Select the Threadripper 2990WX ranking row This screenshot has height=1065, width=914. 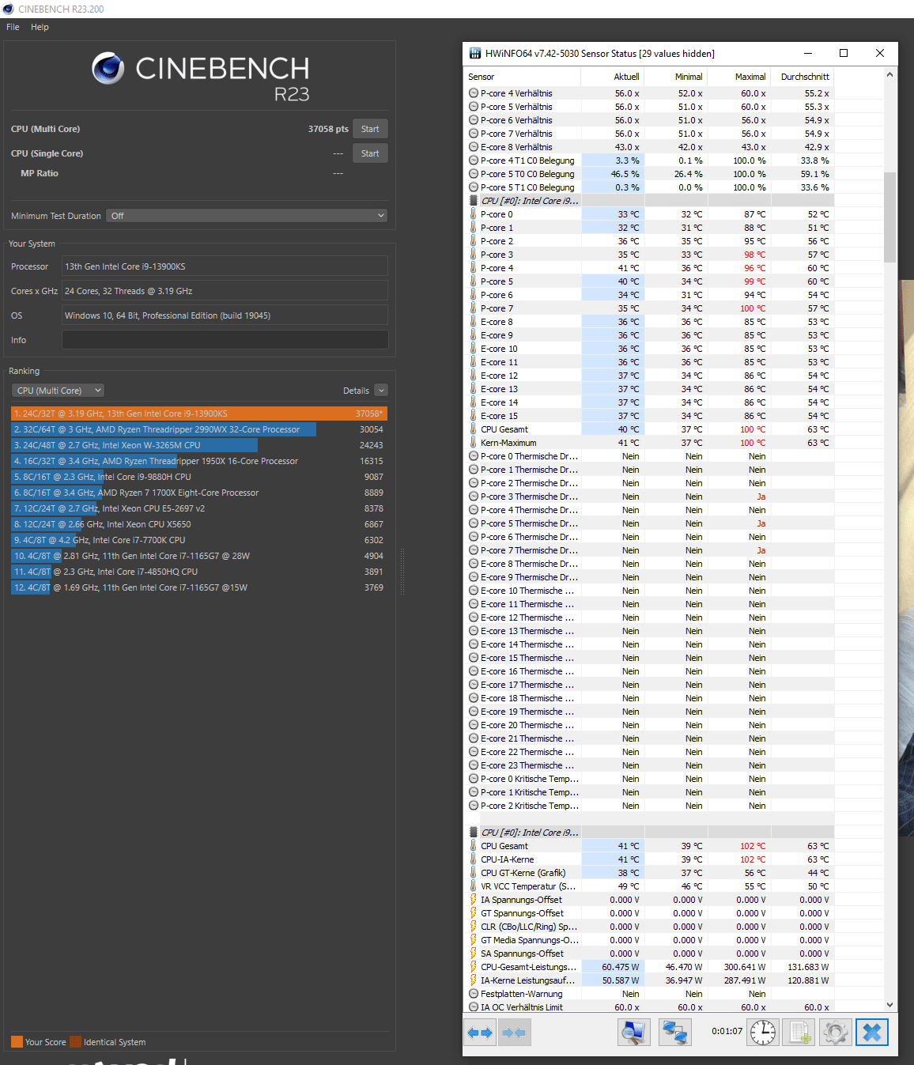click(199, 429)
